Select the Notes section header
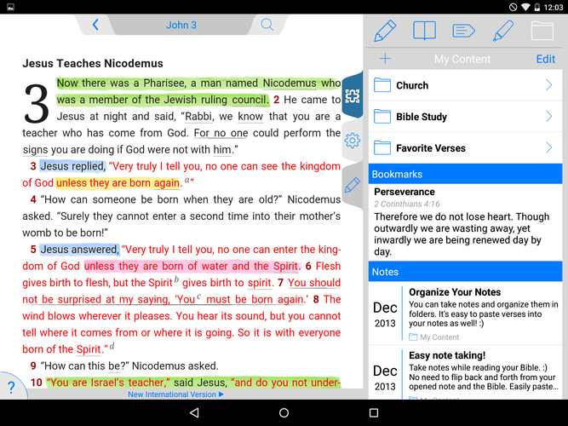The image size is (568, 426). click(465, 272)
